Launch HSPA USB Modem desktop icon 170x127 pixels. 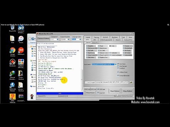pyautogui.click(x=12, y=87)
